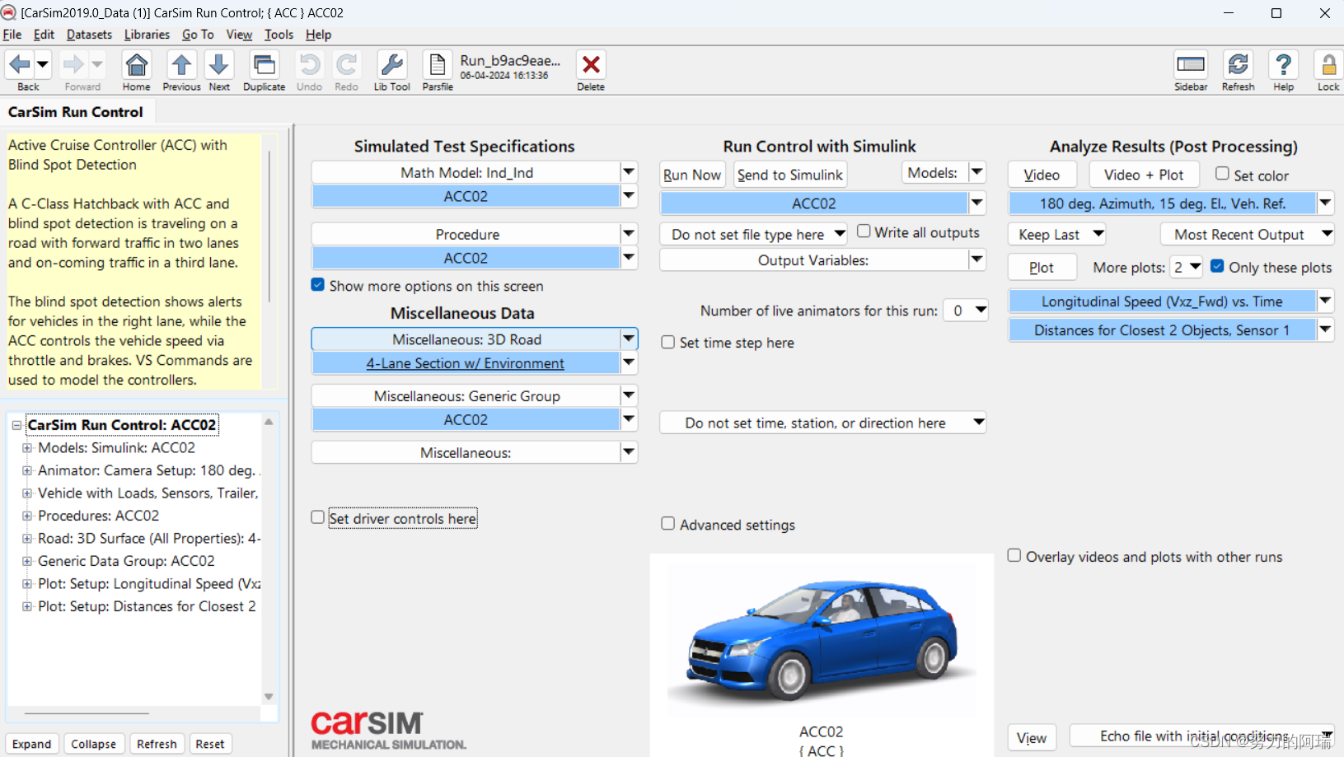Click the Reset button below tree
The width and height of the screenshot is (1344, 757).
pyautogui.click(x=210, y=744)
